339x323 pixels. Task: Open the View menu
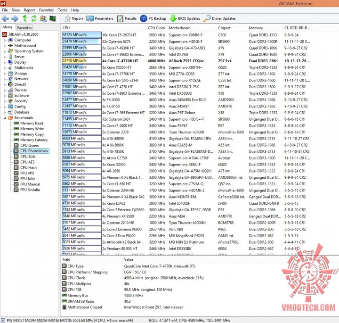click(16, 10)
